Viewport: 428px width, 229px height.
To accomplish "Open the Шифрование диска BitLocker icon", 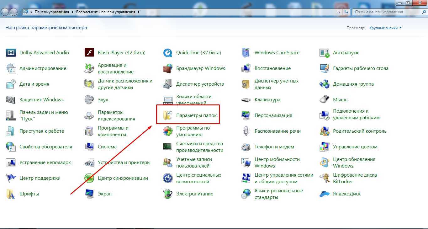I will [324, 178].
